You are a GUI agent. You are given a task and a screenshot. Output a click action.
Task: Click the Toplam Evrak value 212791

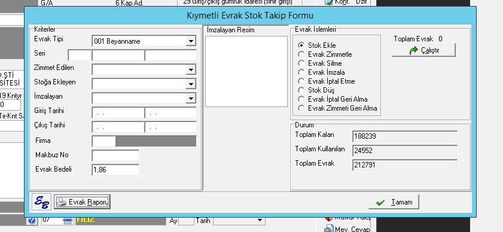[x=405, y=165]
